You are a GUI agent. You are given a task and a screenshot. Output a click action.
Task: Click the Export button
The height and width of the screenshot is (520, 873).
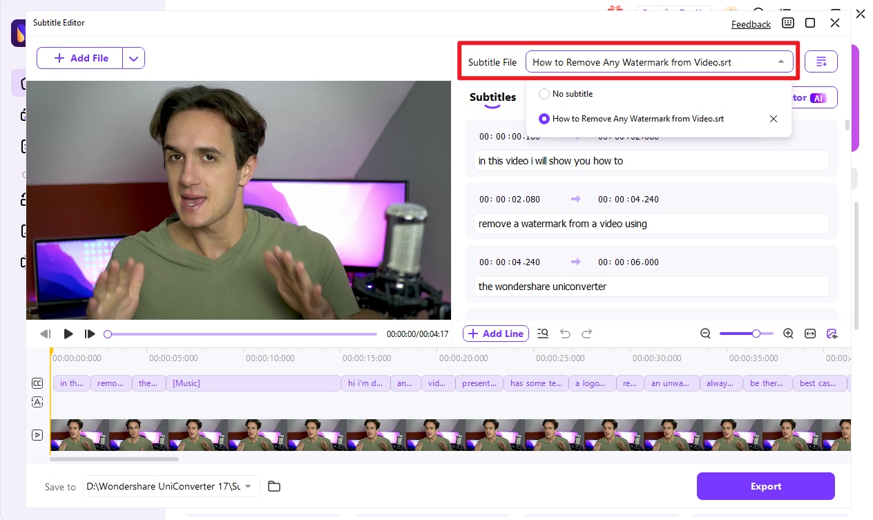pyautogui.click(x=765, y=486)
